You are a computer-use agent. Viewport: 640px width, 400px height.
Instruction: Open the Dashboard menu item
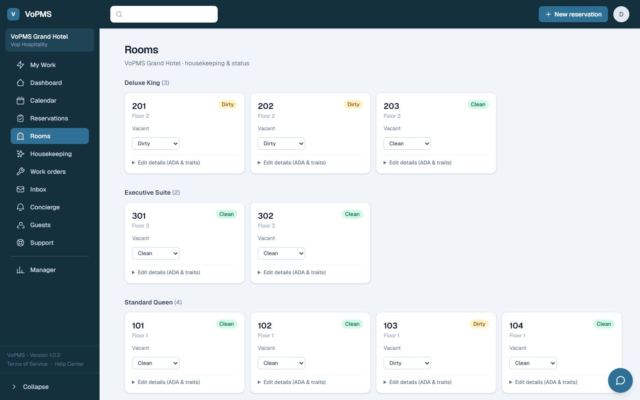[x=50, y=83]
